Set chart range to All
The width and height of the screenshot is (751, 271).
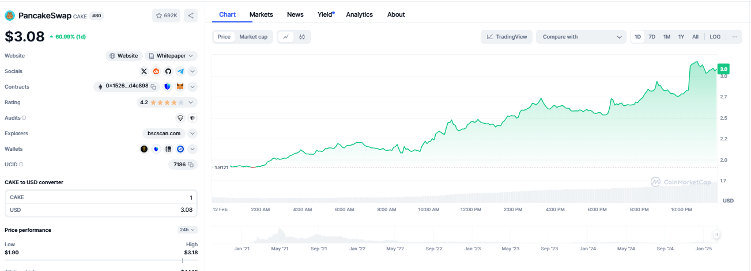[x=695, y=37]
